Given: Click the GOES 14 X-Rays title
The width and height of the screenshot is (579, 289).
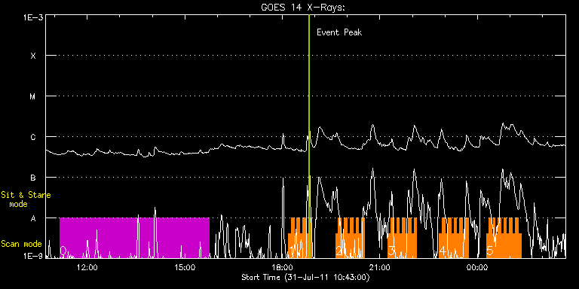Looking at the screenshot, I should tap(303, 8).
